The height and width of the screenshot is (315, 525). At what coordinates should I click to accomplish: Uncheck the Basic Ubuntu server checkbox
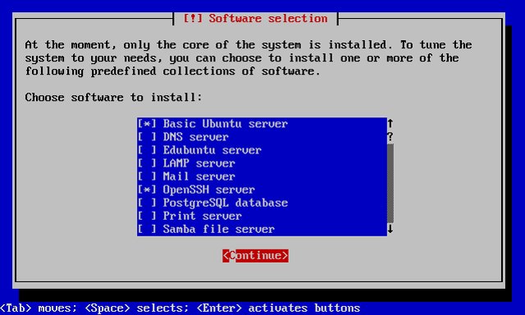(147, 124)
